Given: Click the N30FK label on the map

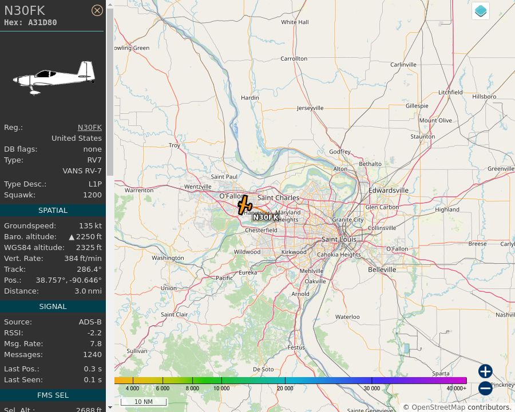Looking at the screenshot, I should (x=266, y=217).
